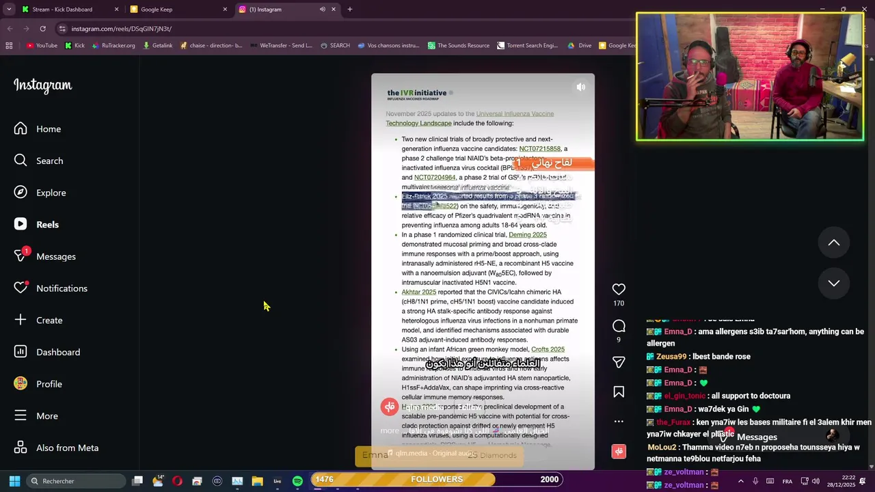Click the system tray microphone icon
This screenshot has width=875, height=492.
pyautogui.click(x=755, y=481)
